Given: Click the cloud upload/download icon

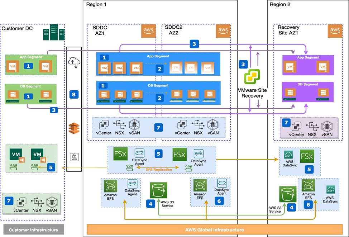Looking at the screenshot, I should click(74, 62).
